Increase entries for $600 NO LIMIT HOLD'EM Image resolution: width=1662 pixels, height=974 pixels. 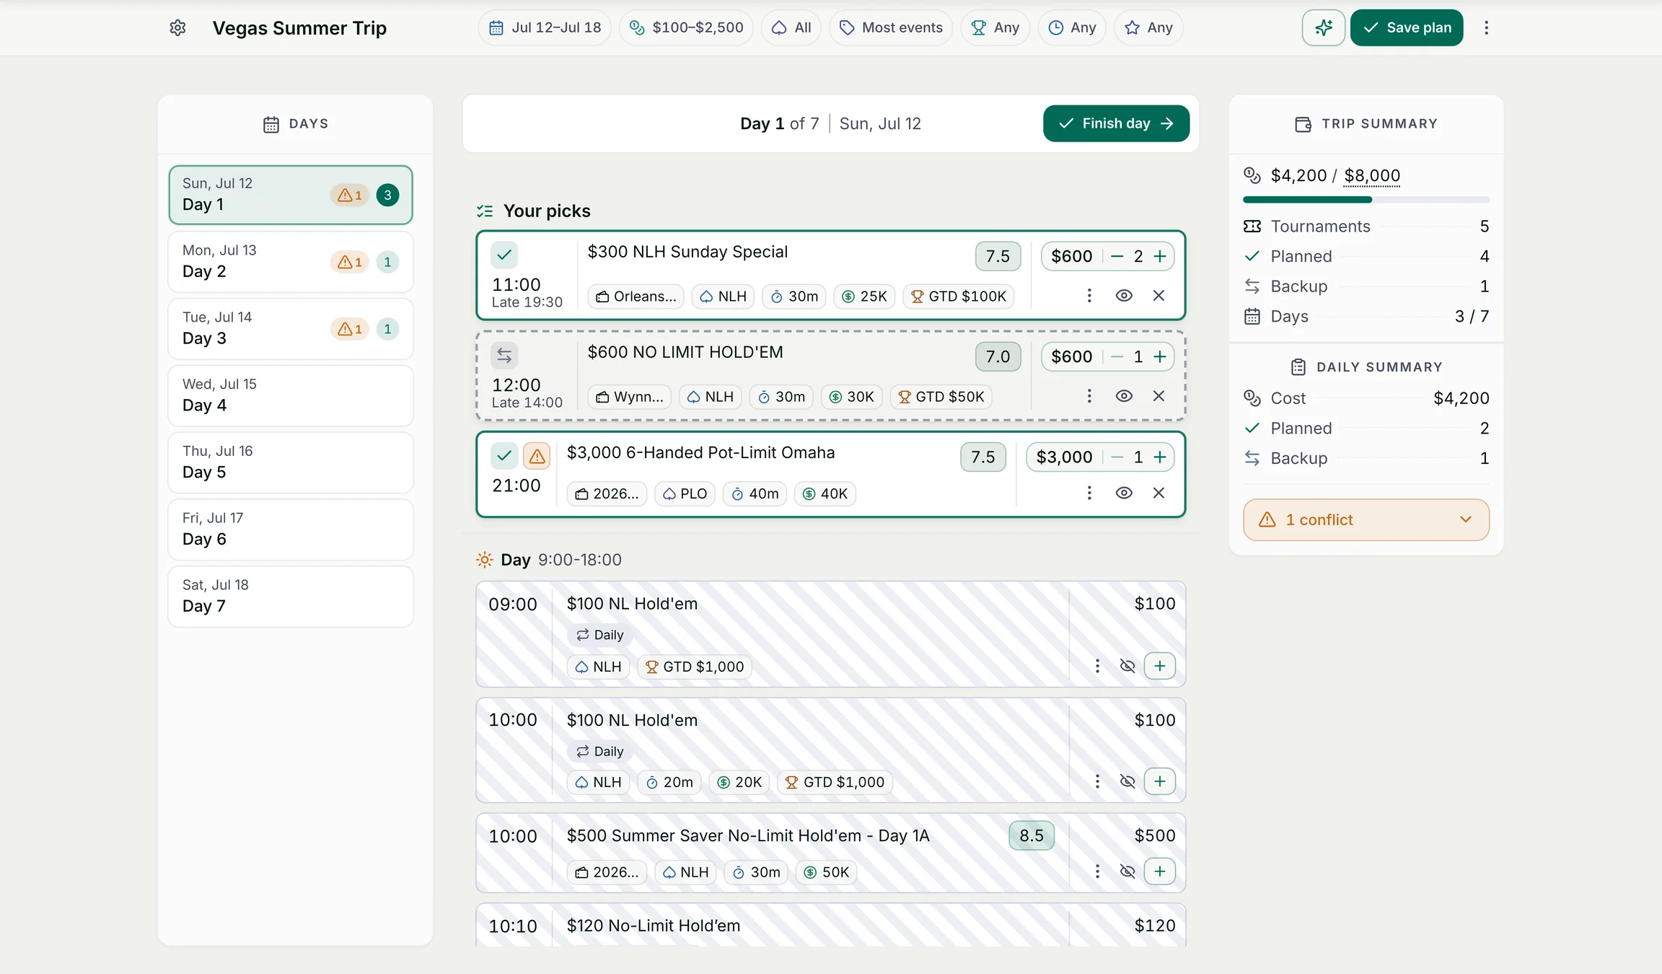pos(1160,356)
